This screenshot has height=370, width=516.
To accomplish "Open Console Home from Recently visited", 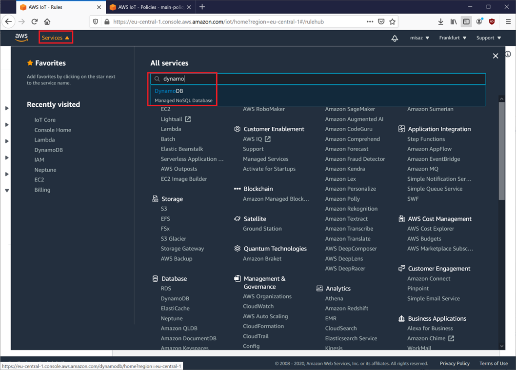I will coord(53,130).
